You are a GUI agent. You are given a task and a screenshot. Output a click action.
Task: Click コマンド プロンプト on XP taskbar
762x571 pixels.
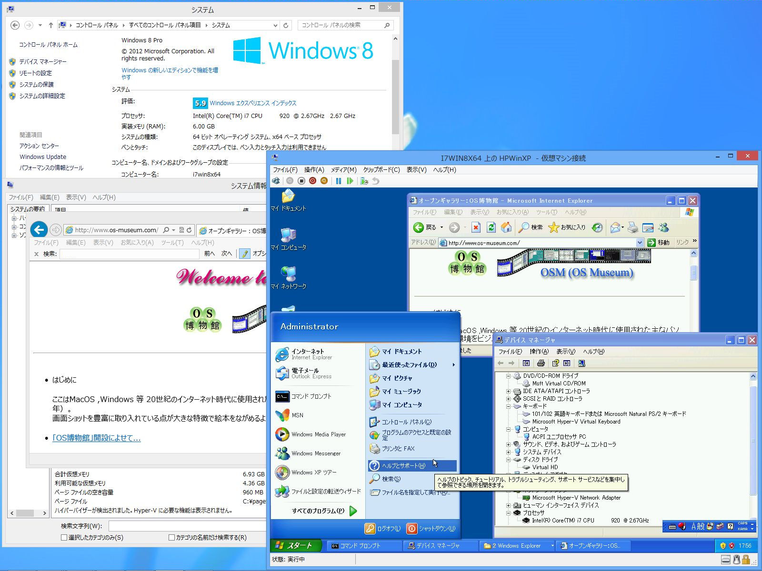(364, 546)
